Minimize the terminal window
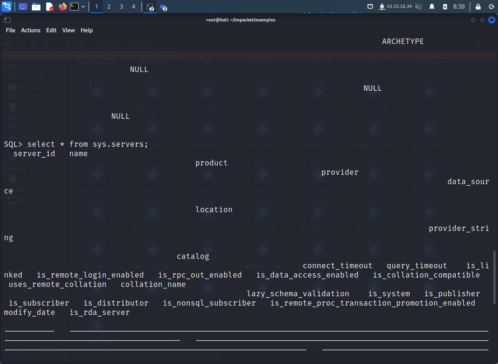This screenshot has width=498, height=364. click(473, 20)
